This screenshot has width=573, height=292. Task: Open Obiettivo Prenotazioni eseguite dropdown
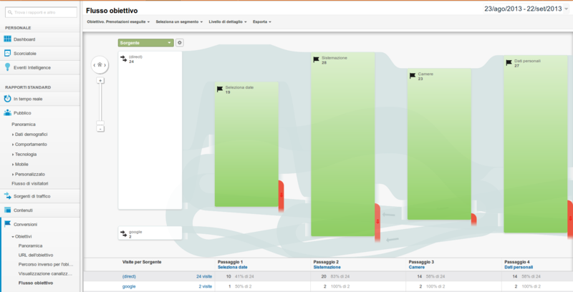(118, 22)
